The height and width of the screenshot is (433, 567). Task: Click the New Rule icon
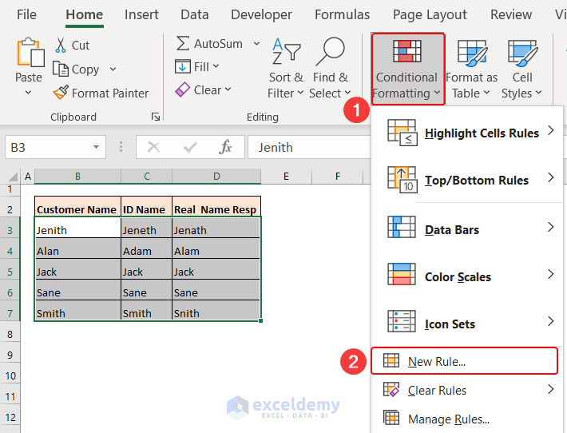pyautogui.click(x=391, y=360)
